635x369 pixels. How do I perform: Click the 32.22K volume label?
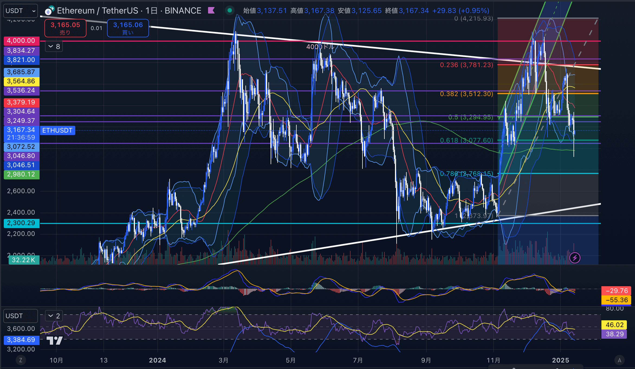[24, 260]
